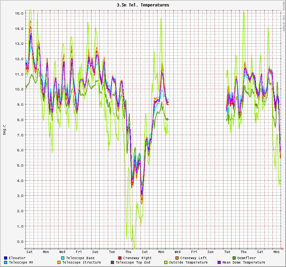The height and width of the screenshot is (267, 286).
Task: Click the 'Telescope Structure' legend text
Action: coord(81,262)
